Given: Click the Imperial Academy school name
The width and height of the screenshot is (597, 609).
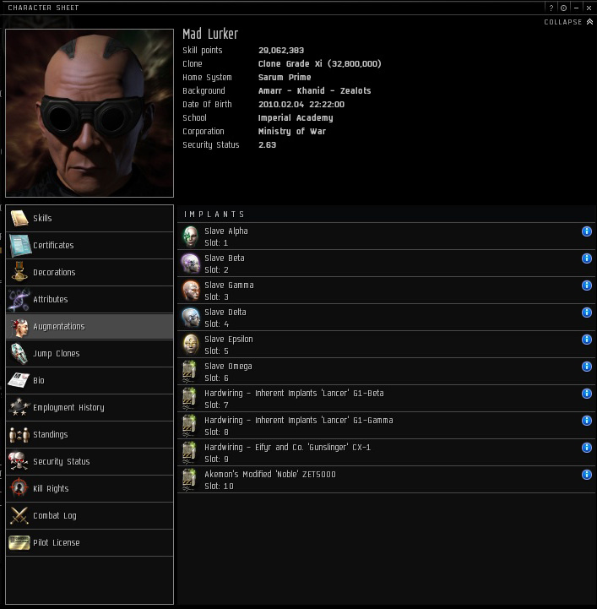Looking at the screenshot, I should (296, 117).
